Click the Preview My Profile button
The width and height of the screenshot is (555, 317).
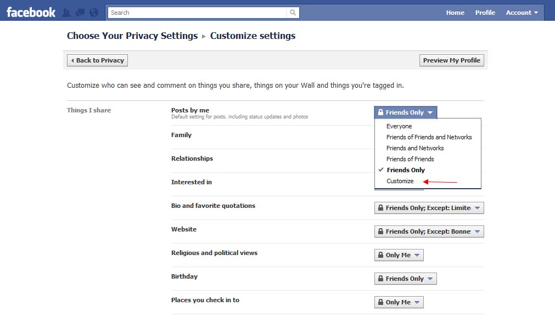[451, 60]
